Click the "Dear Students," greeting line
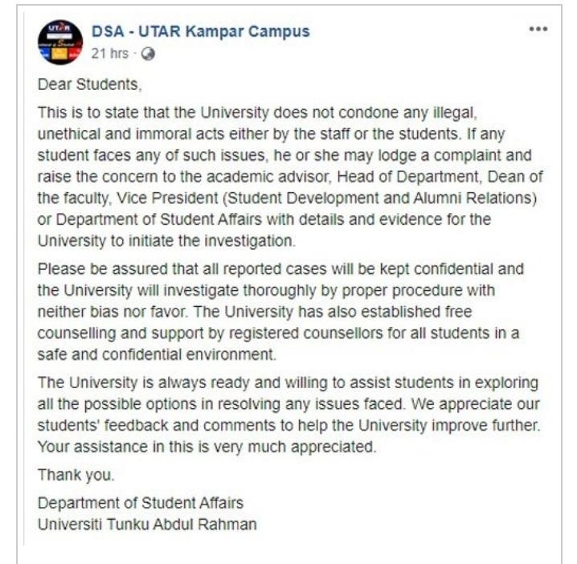This screenshot has width=577, height=564. point(89,84)
